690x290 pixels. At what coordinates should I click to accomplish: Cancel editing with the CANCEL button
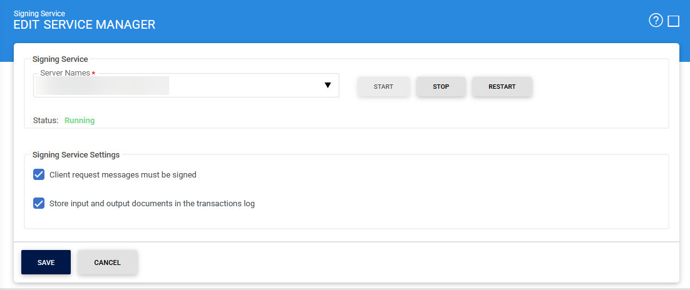point(107,262)
